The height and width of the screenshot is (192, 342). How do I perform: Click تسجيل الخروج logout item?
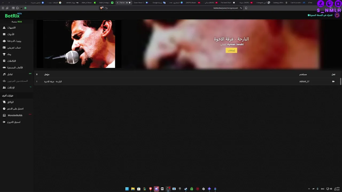pos(11,122)
